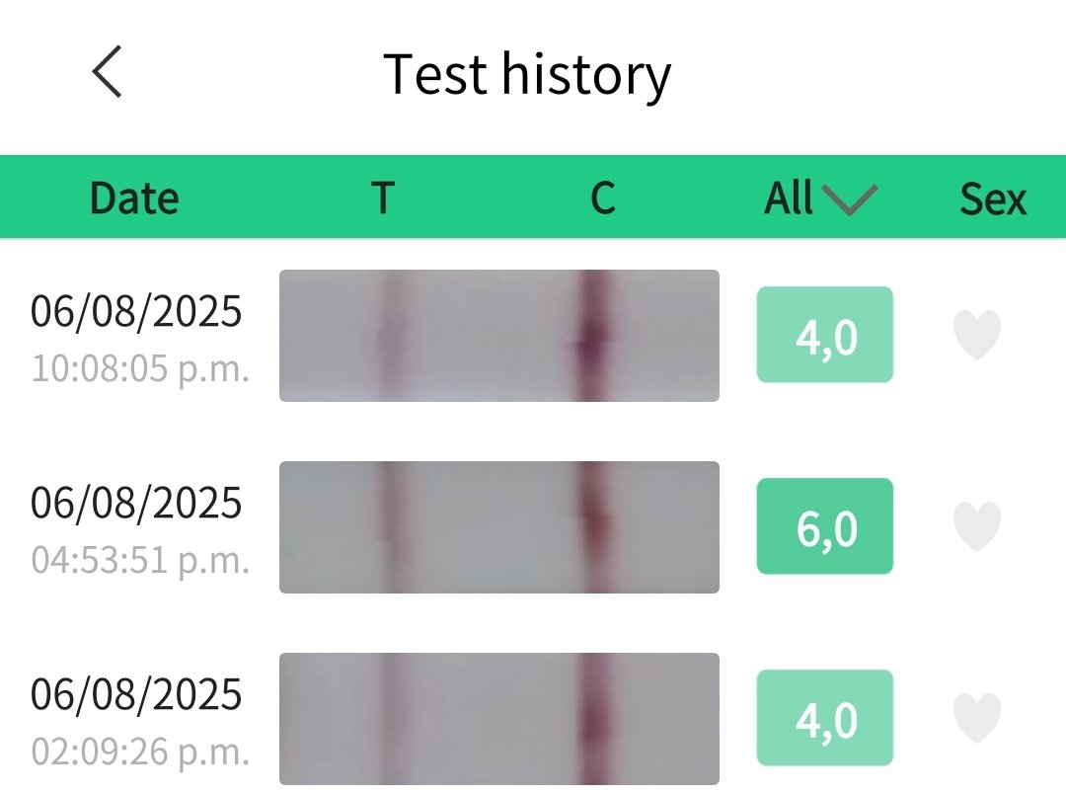Click the T column header
The height and width of the screenshot is (794, 1066).
[x=383, y=198]
